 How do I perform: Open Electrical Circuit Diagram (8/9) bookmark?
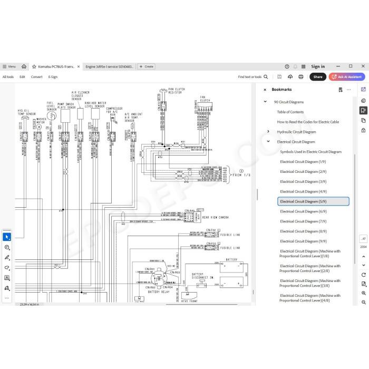pos(303,231)
